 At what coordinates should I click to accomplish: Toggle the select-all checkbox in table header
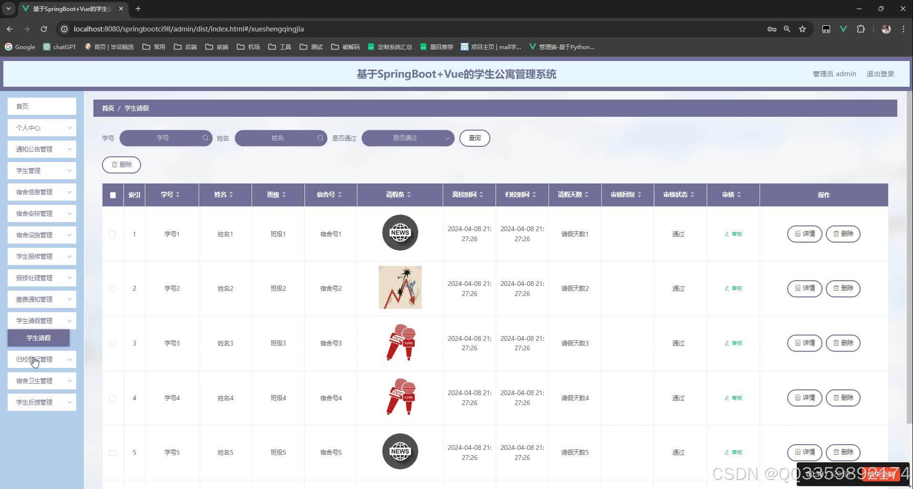(x=113, y=195)
